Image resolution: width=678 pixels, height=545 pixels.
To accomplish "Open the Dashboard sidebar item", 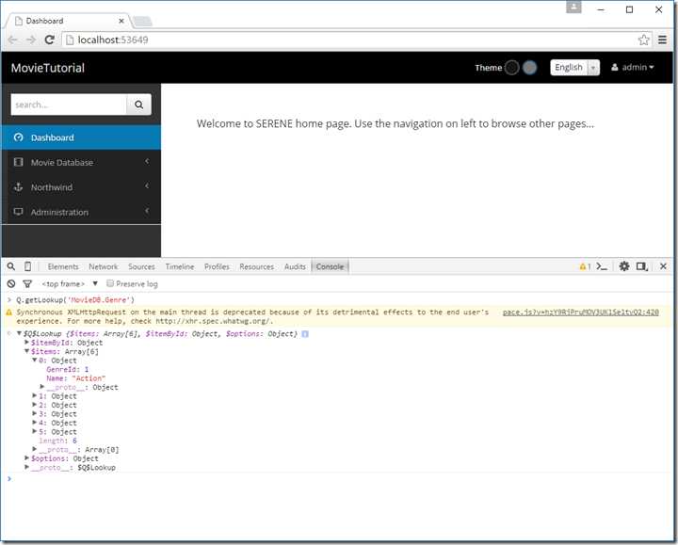I will [81, 137].
